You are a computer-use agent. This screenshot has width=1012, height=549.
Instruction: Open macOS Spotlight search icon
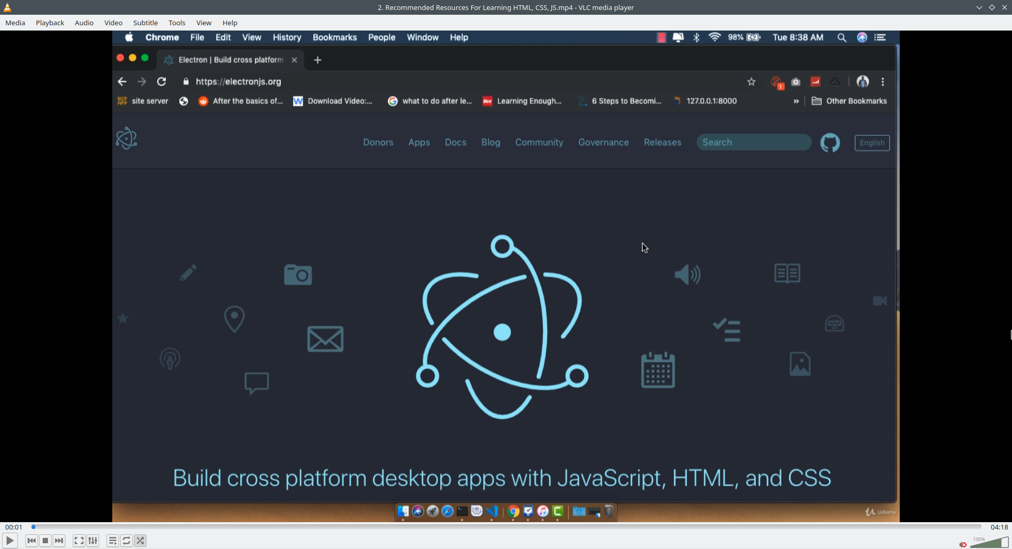tap(842, 37)
